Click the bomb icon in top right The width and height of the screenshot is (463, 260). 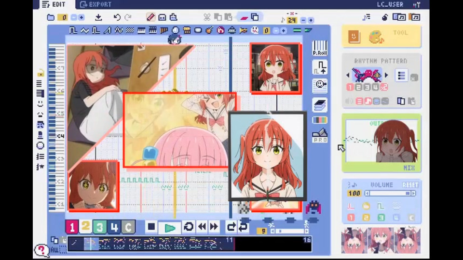pos(384,17)
